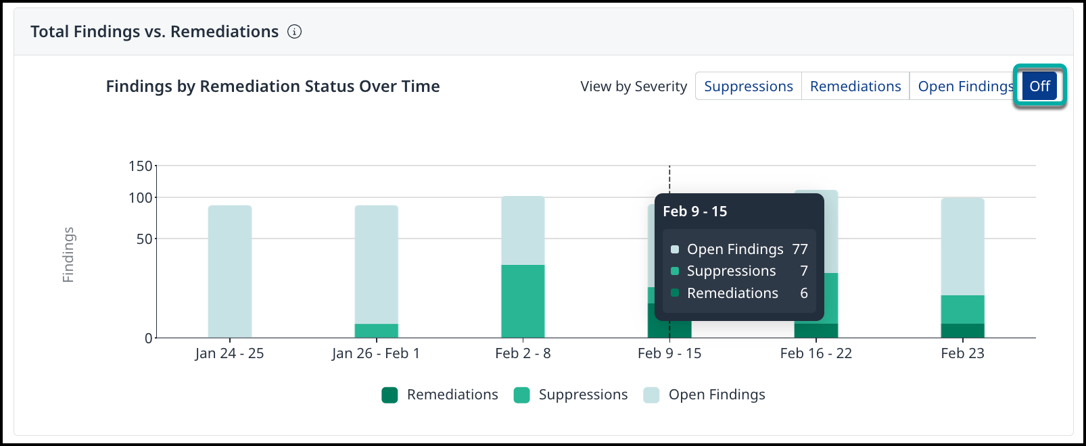Click the Suppressions segment of Jan 26 - Feb 1
The height and width of the screenshot is (446, 1086).
click(377, 330)
